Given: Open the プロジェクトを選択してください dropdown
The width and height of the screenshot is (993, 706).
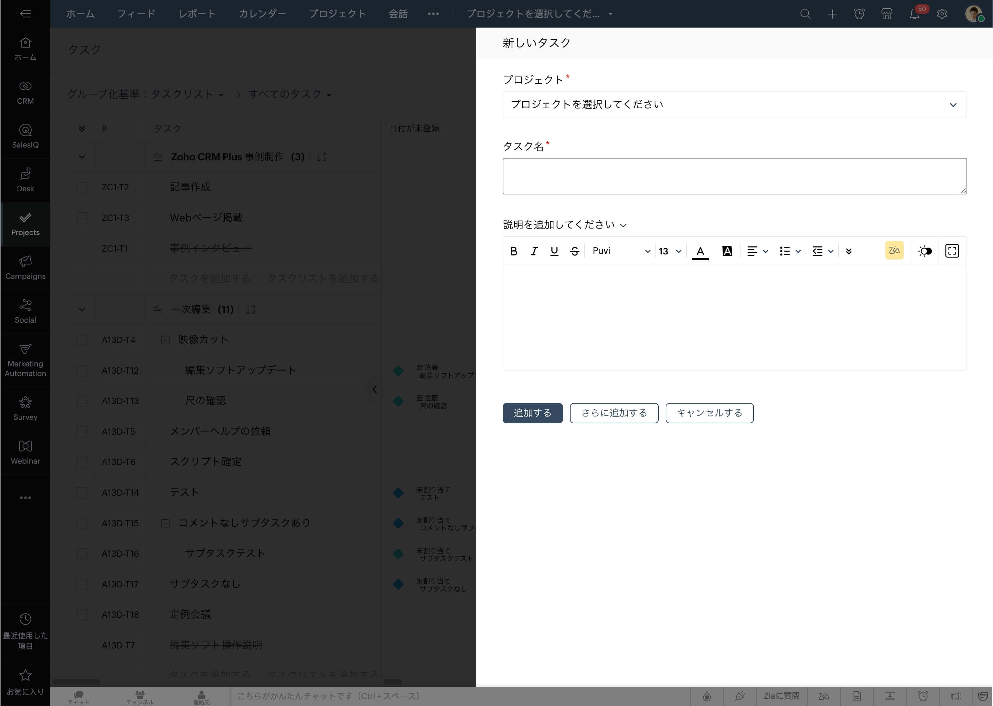Looking at the screenshot, I should [734, 104].
